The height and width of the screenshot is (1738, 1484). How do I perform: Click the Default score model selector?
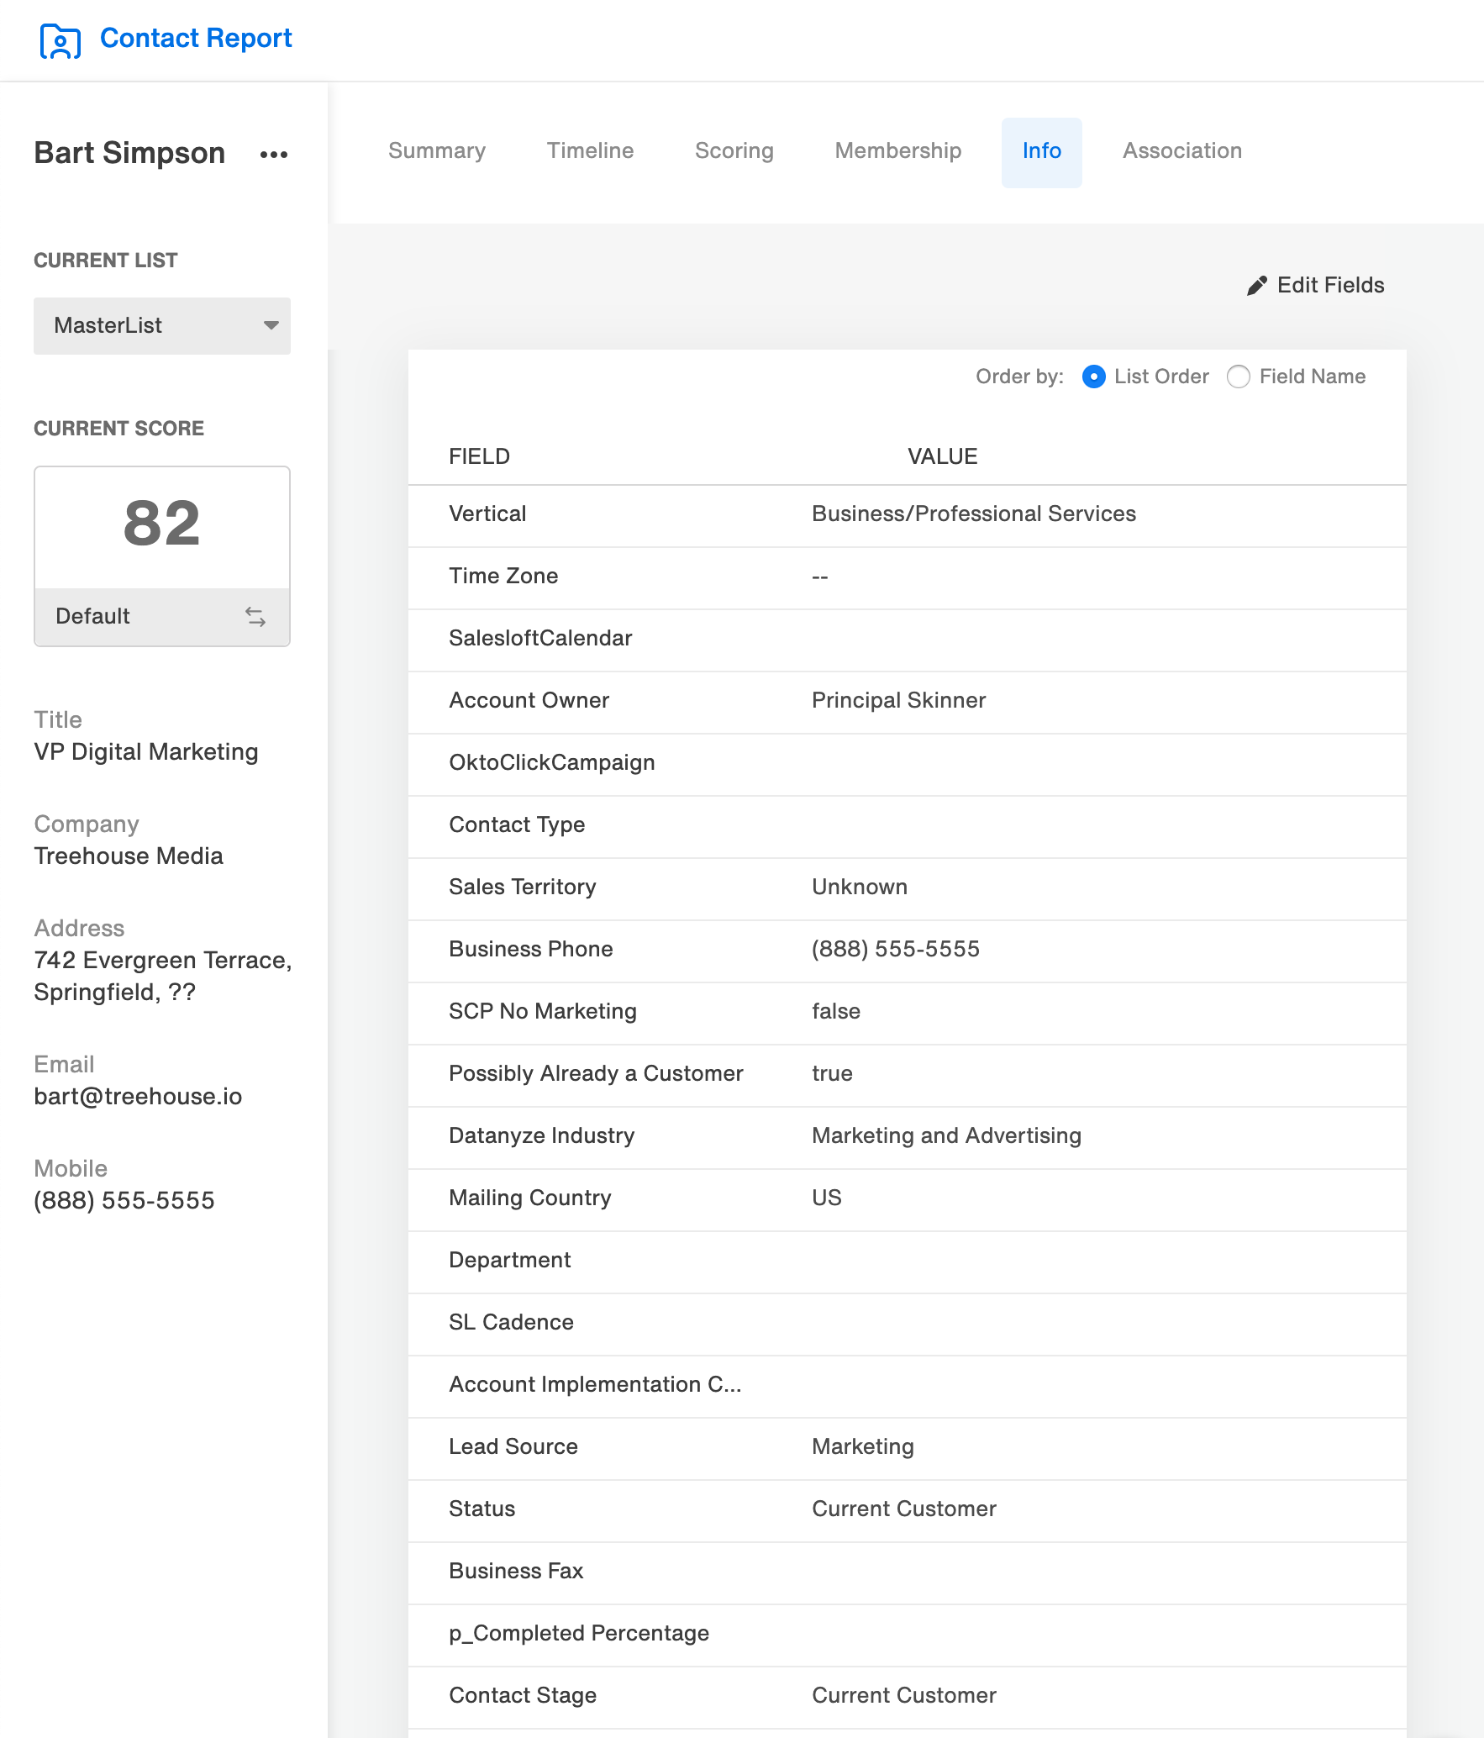click(162, 617)
